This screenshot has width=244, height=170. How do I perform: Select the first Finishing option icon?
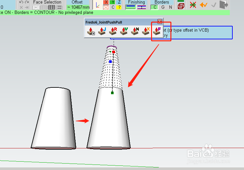pyautogui.click(x=131, y=7)
